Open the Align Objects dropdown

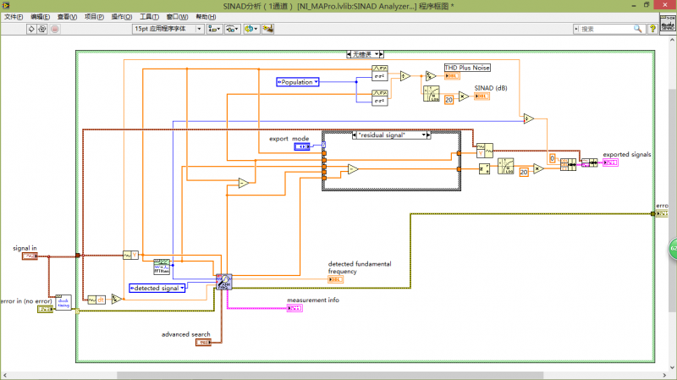212,29
